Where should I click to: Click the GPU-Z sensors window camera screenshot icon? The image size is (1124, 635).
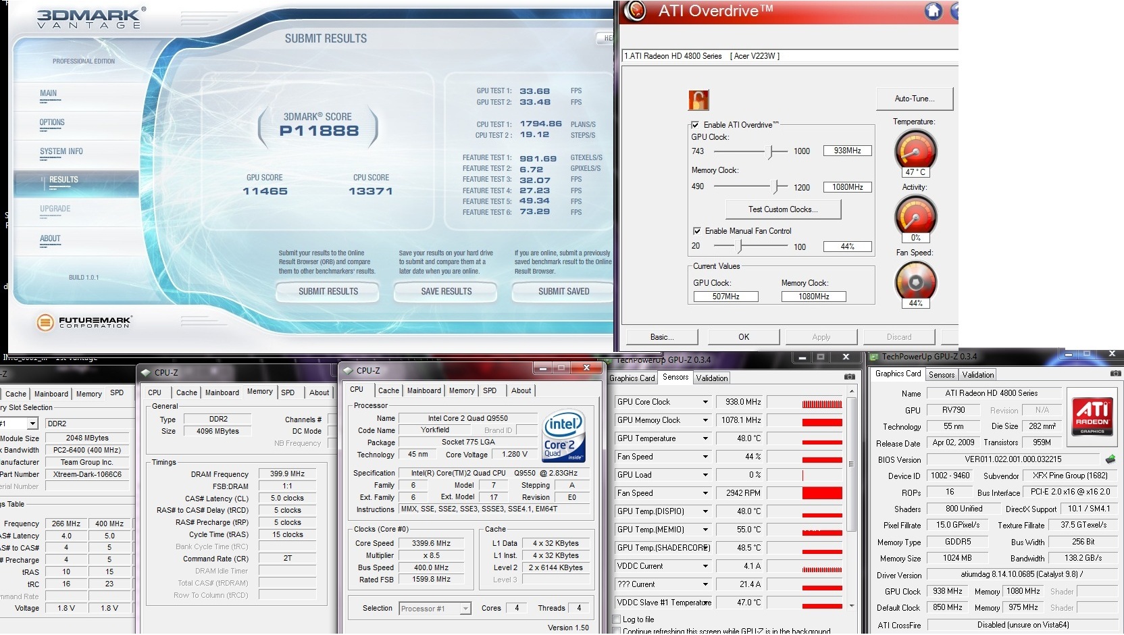click(x=850, y=376)
